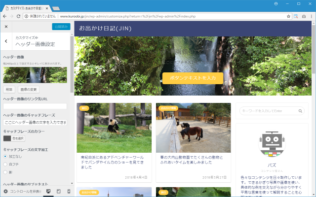Click the header waterfall image preview

tap(193, 66)
